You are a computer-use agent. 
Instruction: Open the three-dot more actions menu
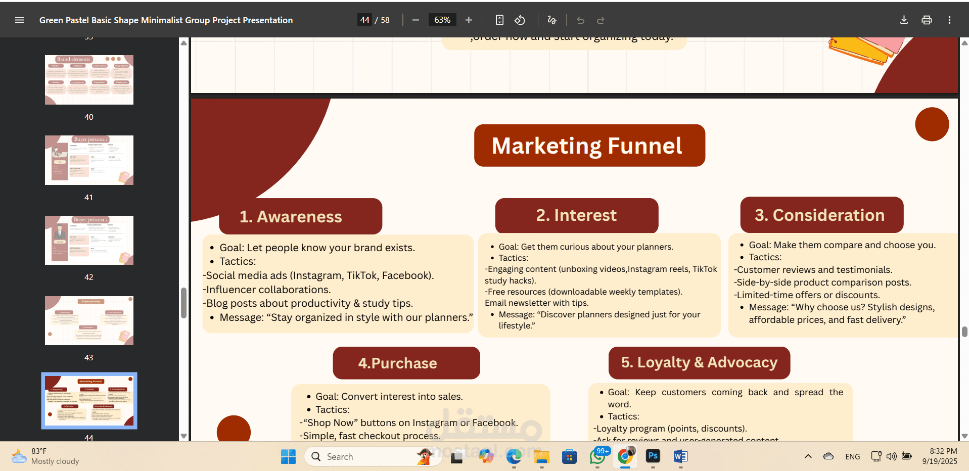tap(949, 20)
